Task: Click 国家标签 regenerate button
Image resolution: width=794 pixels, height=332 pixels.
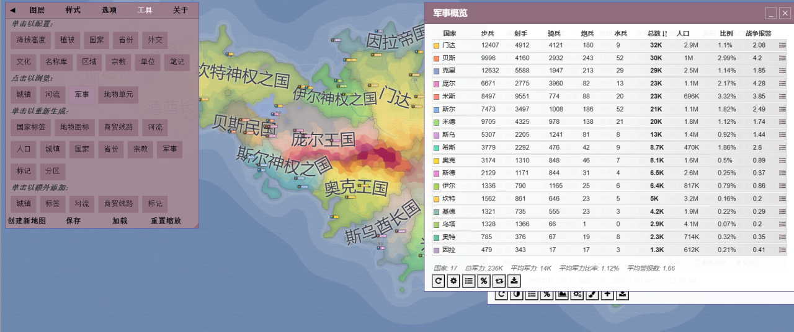Action: pyautogui.click(x=31, y=128)
